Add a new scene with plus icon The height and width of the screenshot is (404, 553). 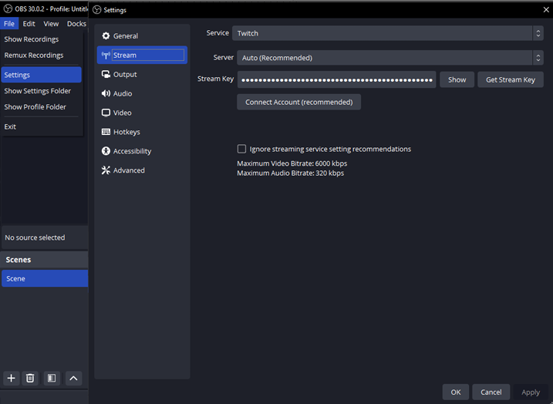tap(12, 379)
